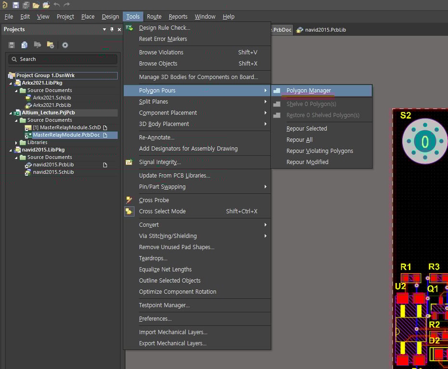Click the Cross Probe icon in the Tools menu
The image size is (448, 369).
(x=129, y=200)
